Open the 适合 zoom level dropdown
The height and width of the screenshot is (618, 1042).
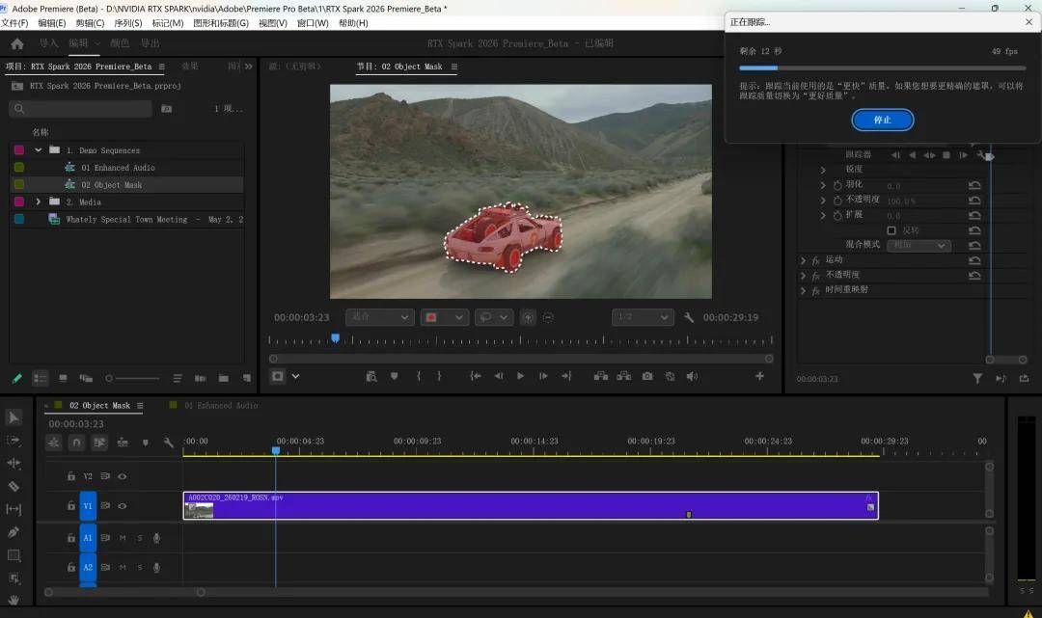[x=379, y=317]
